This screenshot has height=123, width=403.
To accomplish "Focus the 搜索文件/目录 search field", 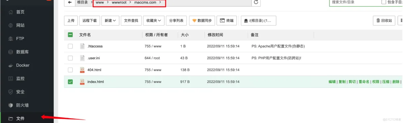I will pyautogui.click(x=355, y=2).
